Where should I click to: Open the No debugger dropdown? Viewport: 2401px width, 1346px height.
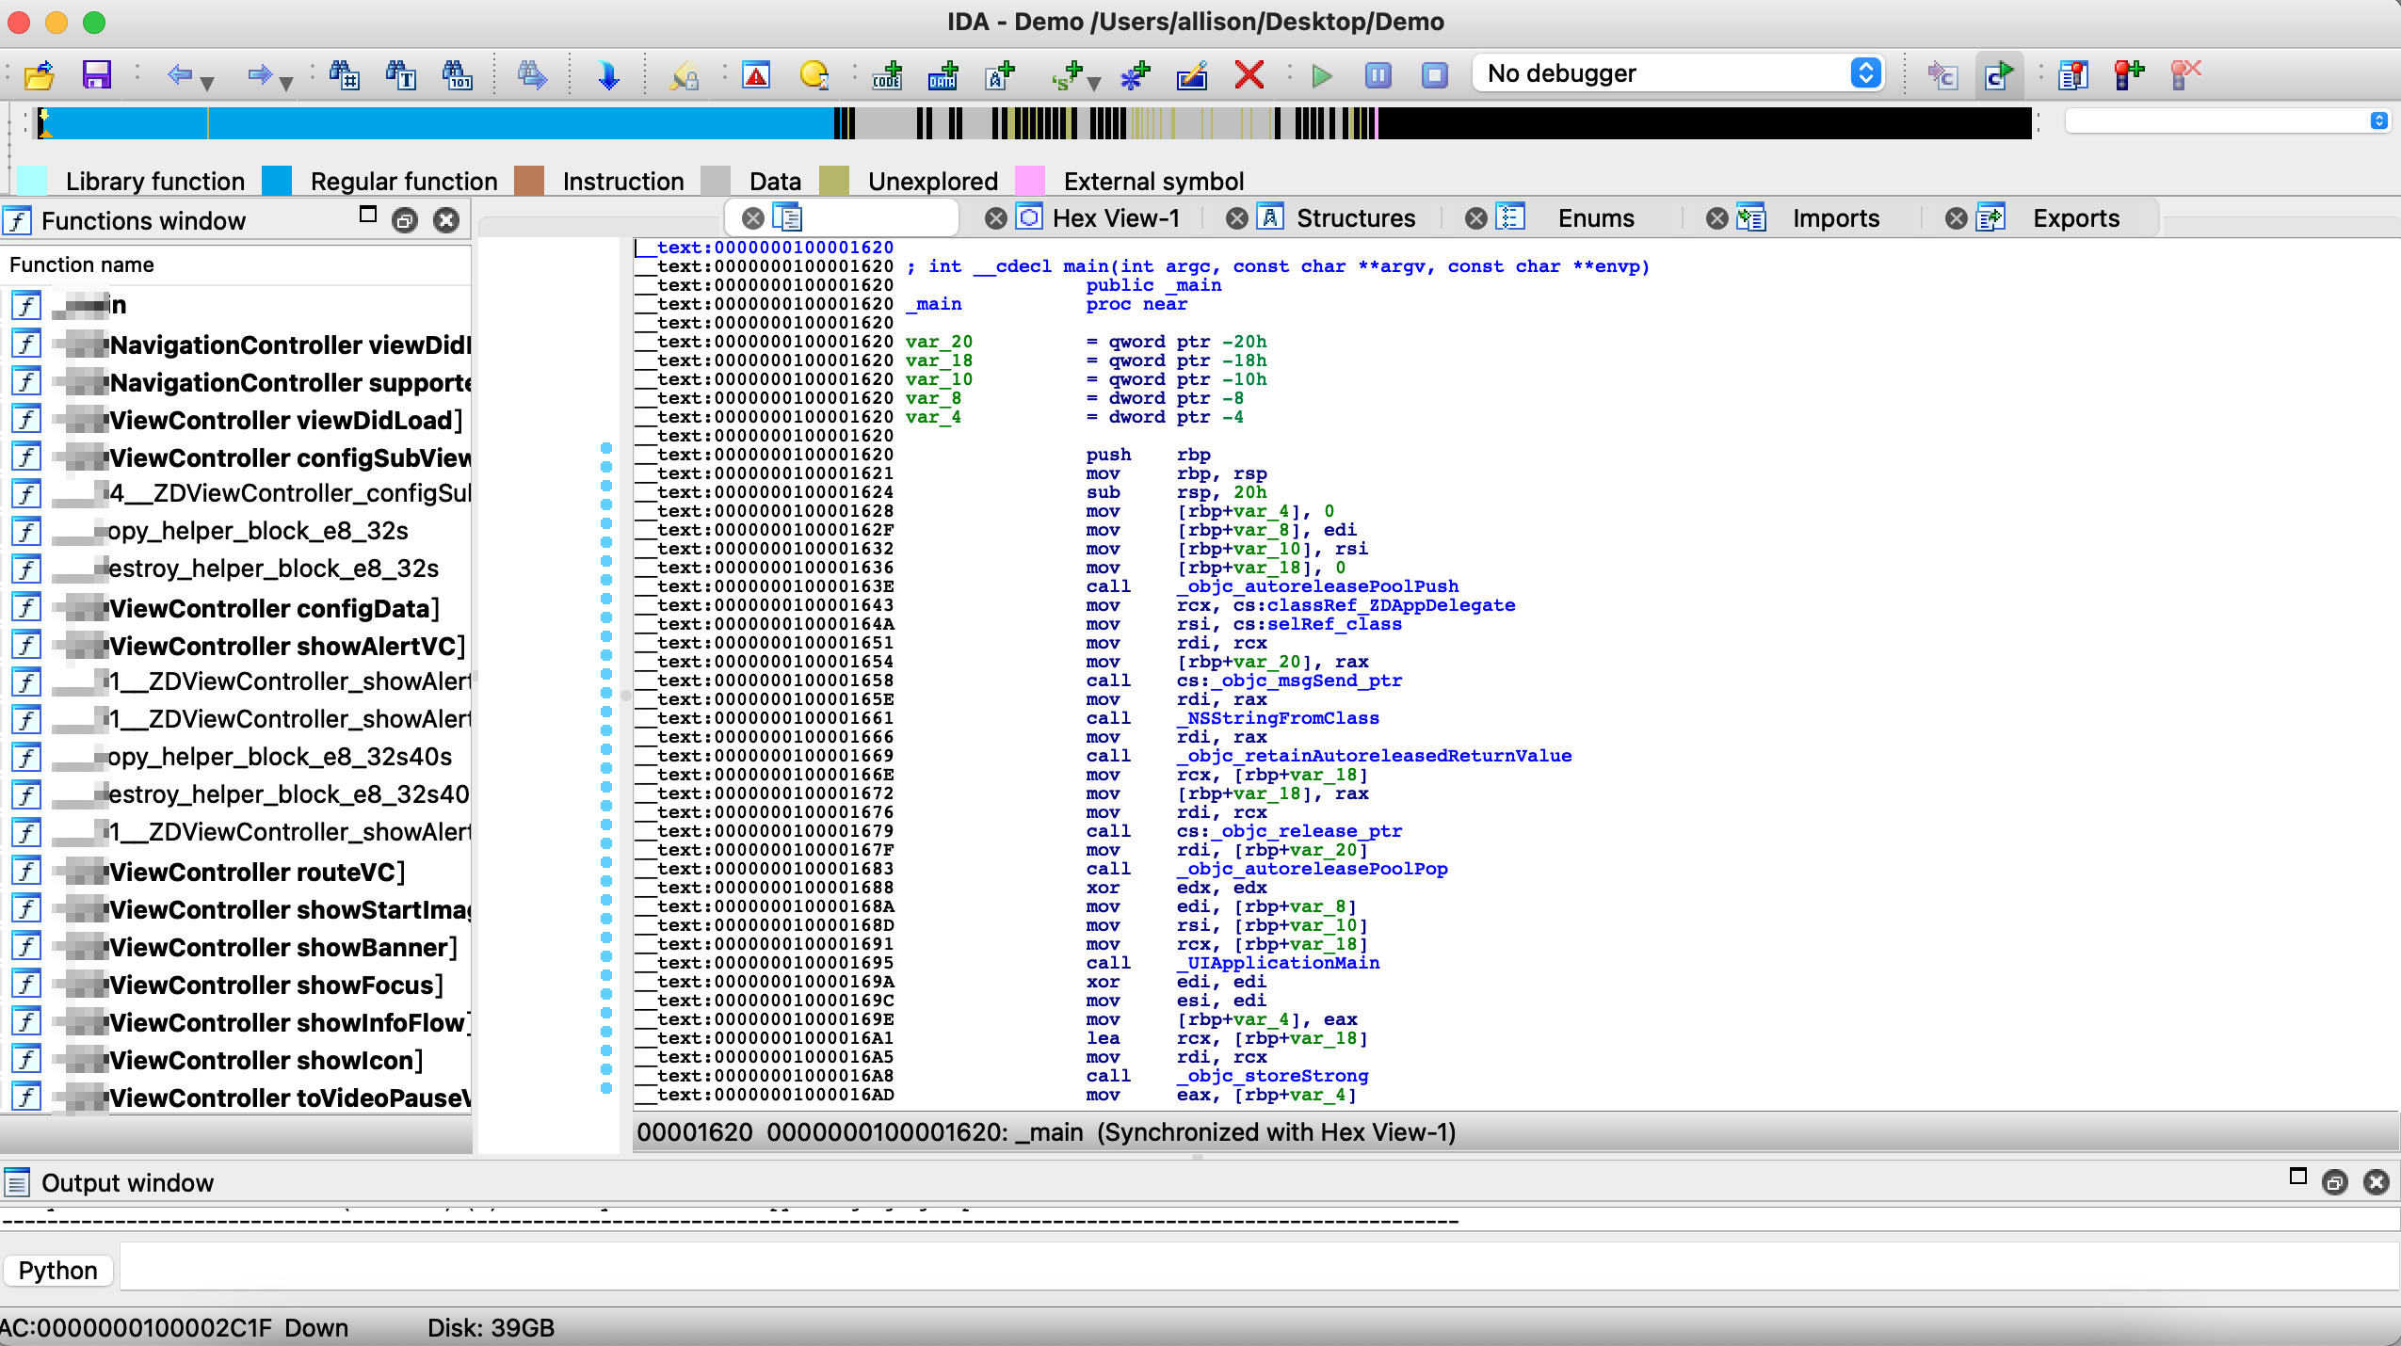(1678, 73)
